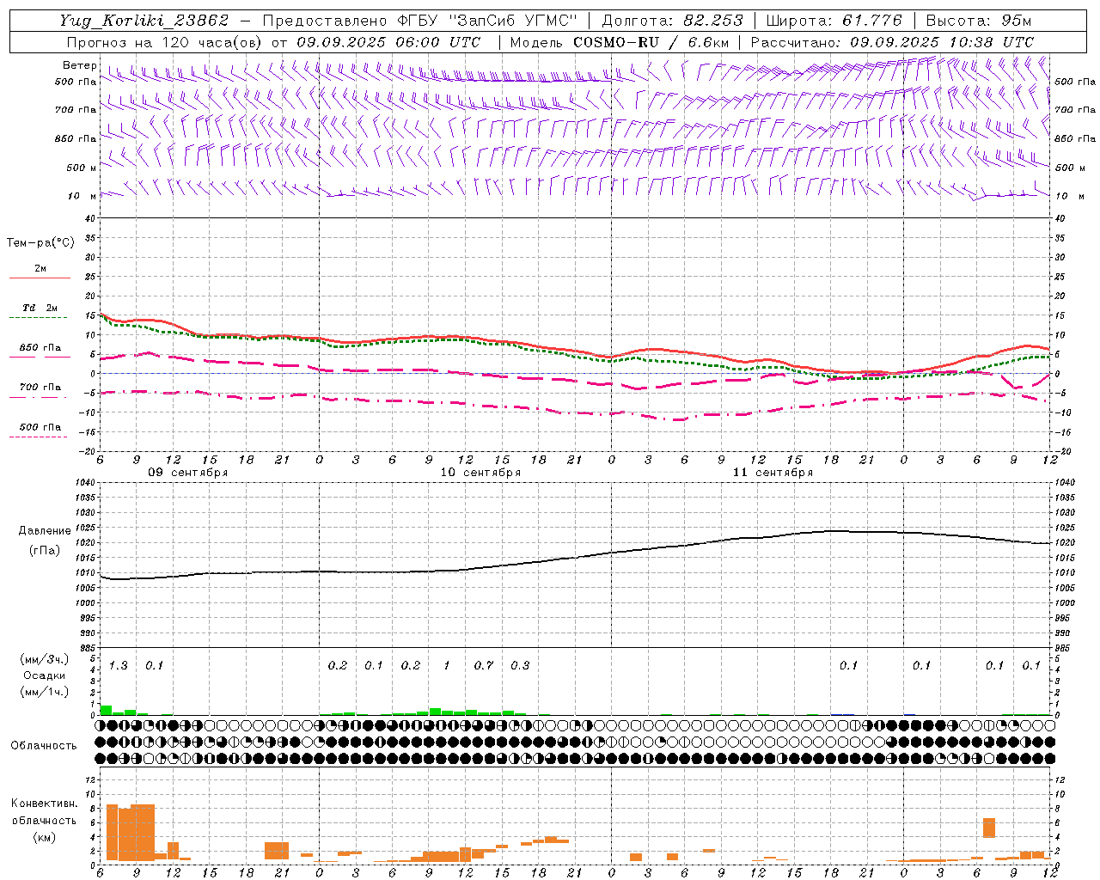
Task: Click the '1.3' precipitation value
Action: (118, 666)
